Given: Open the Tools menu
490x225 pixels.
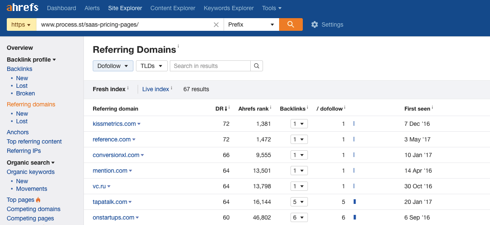Looking at the screenshot, I should coord(271,8).
